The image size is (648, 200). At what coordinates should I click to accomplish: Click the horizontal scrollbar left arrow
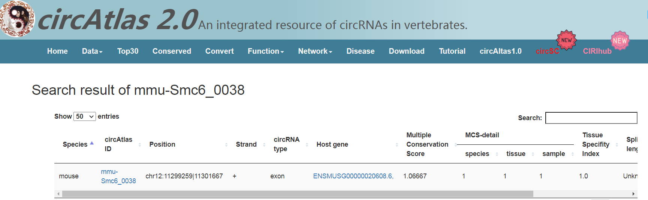[58, 194]
